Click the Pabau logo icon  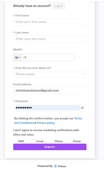coord(55,166)
